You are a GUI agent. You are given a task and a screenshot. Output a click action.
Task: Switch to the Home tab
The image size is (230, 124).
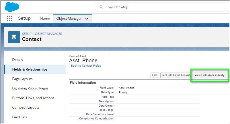[x=45, y=19]
